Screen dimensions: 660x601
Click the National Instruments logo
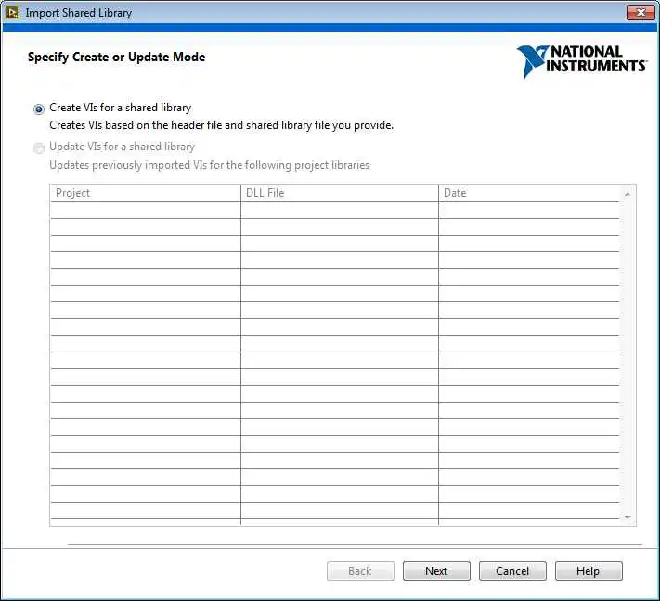coord(582,61)
